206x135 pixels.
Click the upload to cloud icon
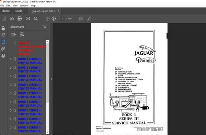coord(12,18)
